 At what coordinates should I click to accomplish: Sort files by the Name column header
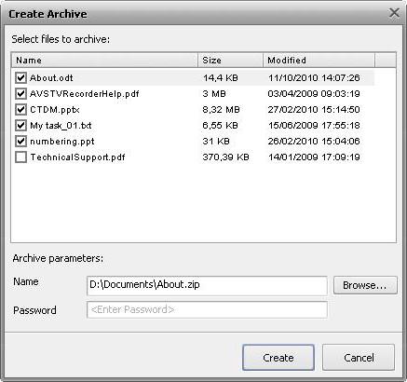click(105, 61)
